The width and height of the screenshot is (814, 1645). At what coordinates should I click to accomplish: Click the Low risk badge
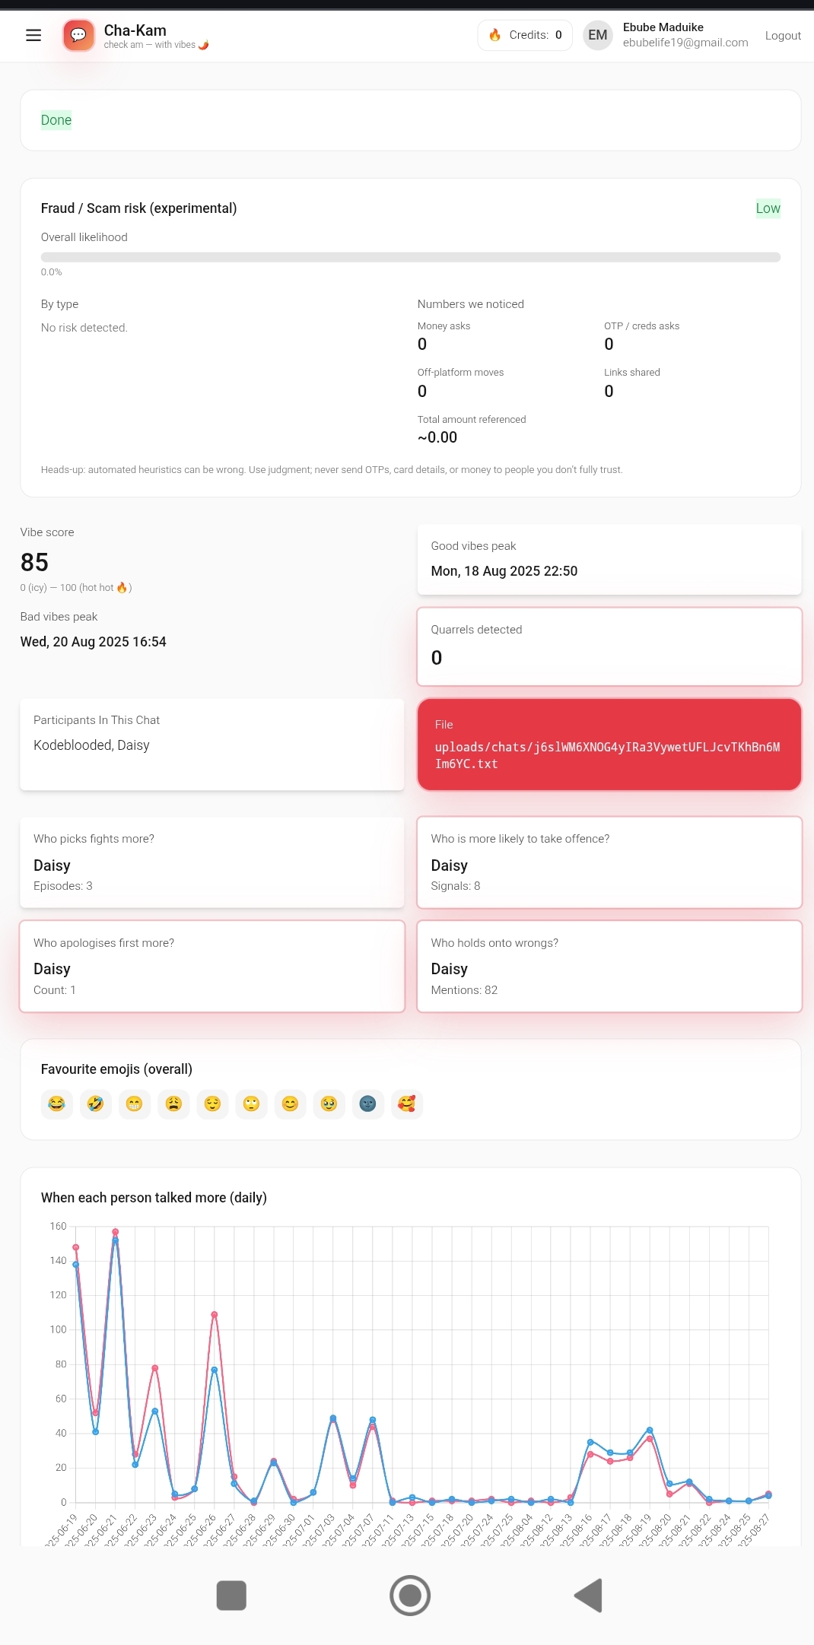(768, 208)
